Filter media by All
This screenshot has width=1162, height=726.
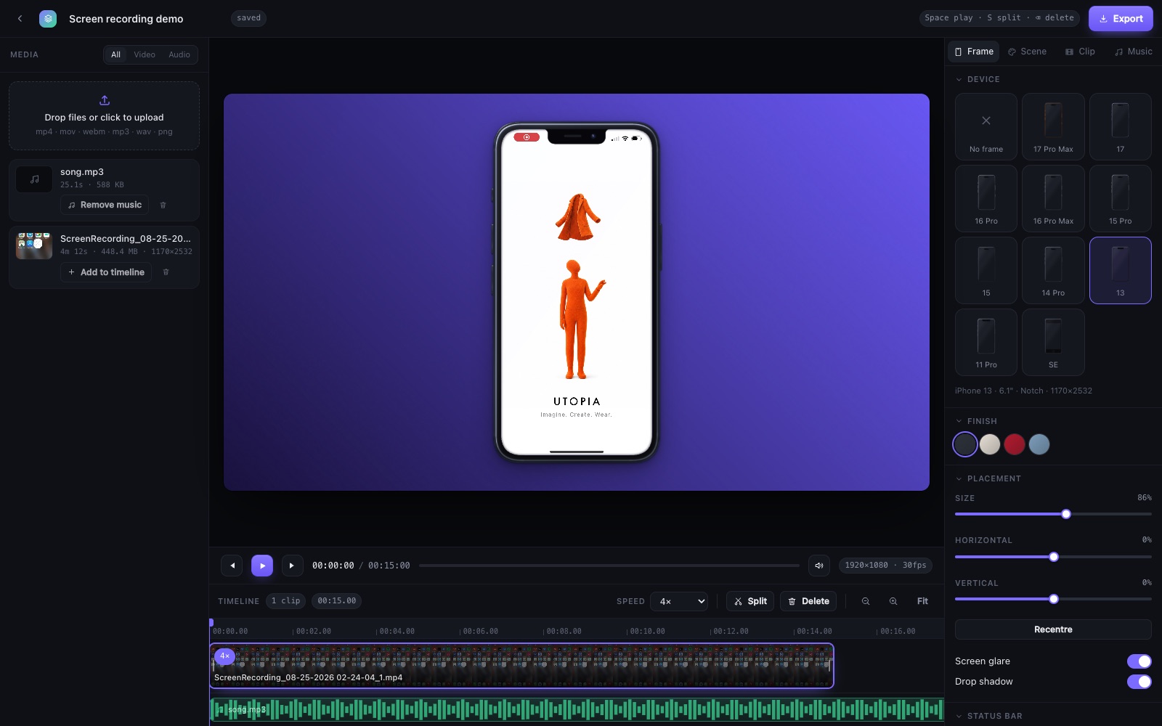tap(115, 54)
